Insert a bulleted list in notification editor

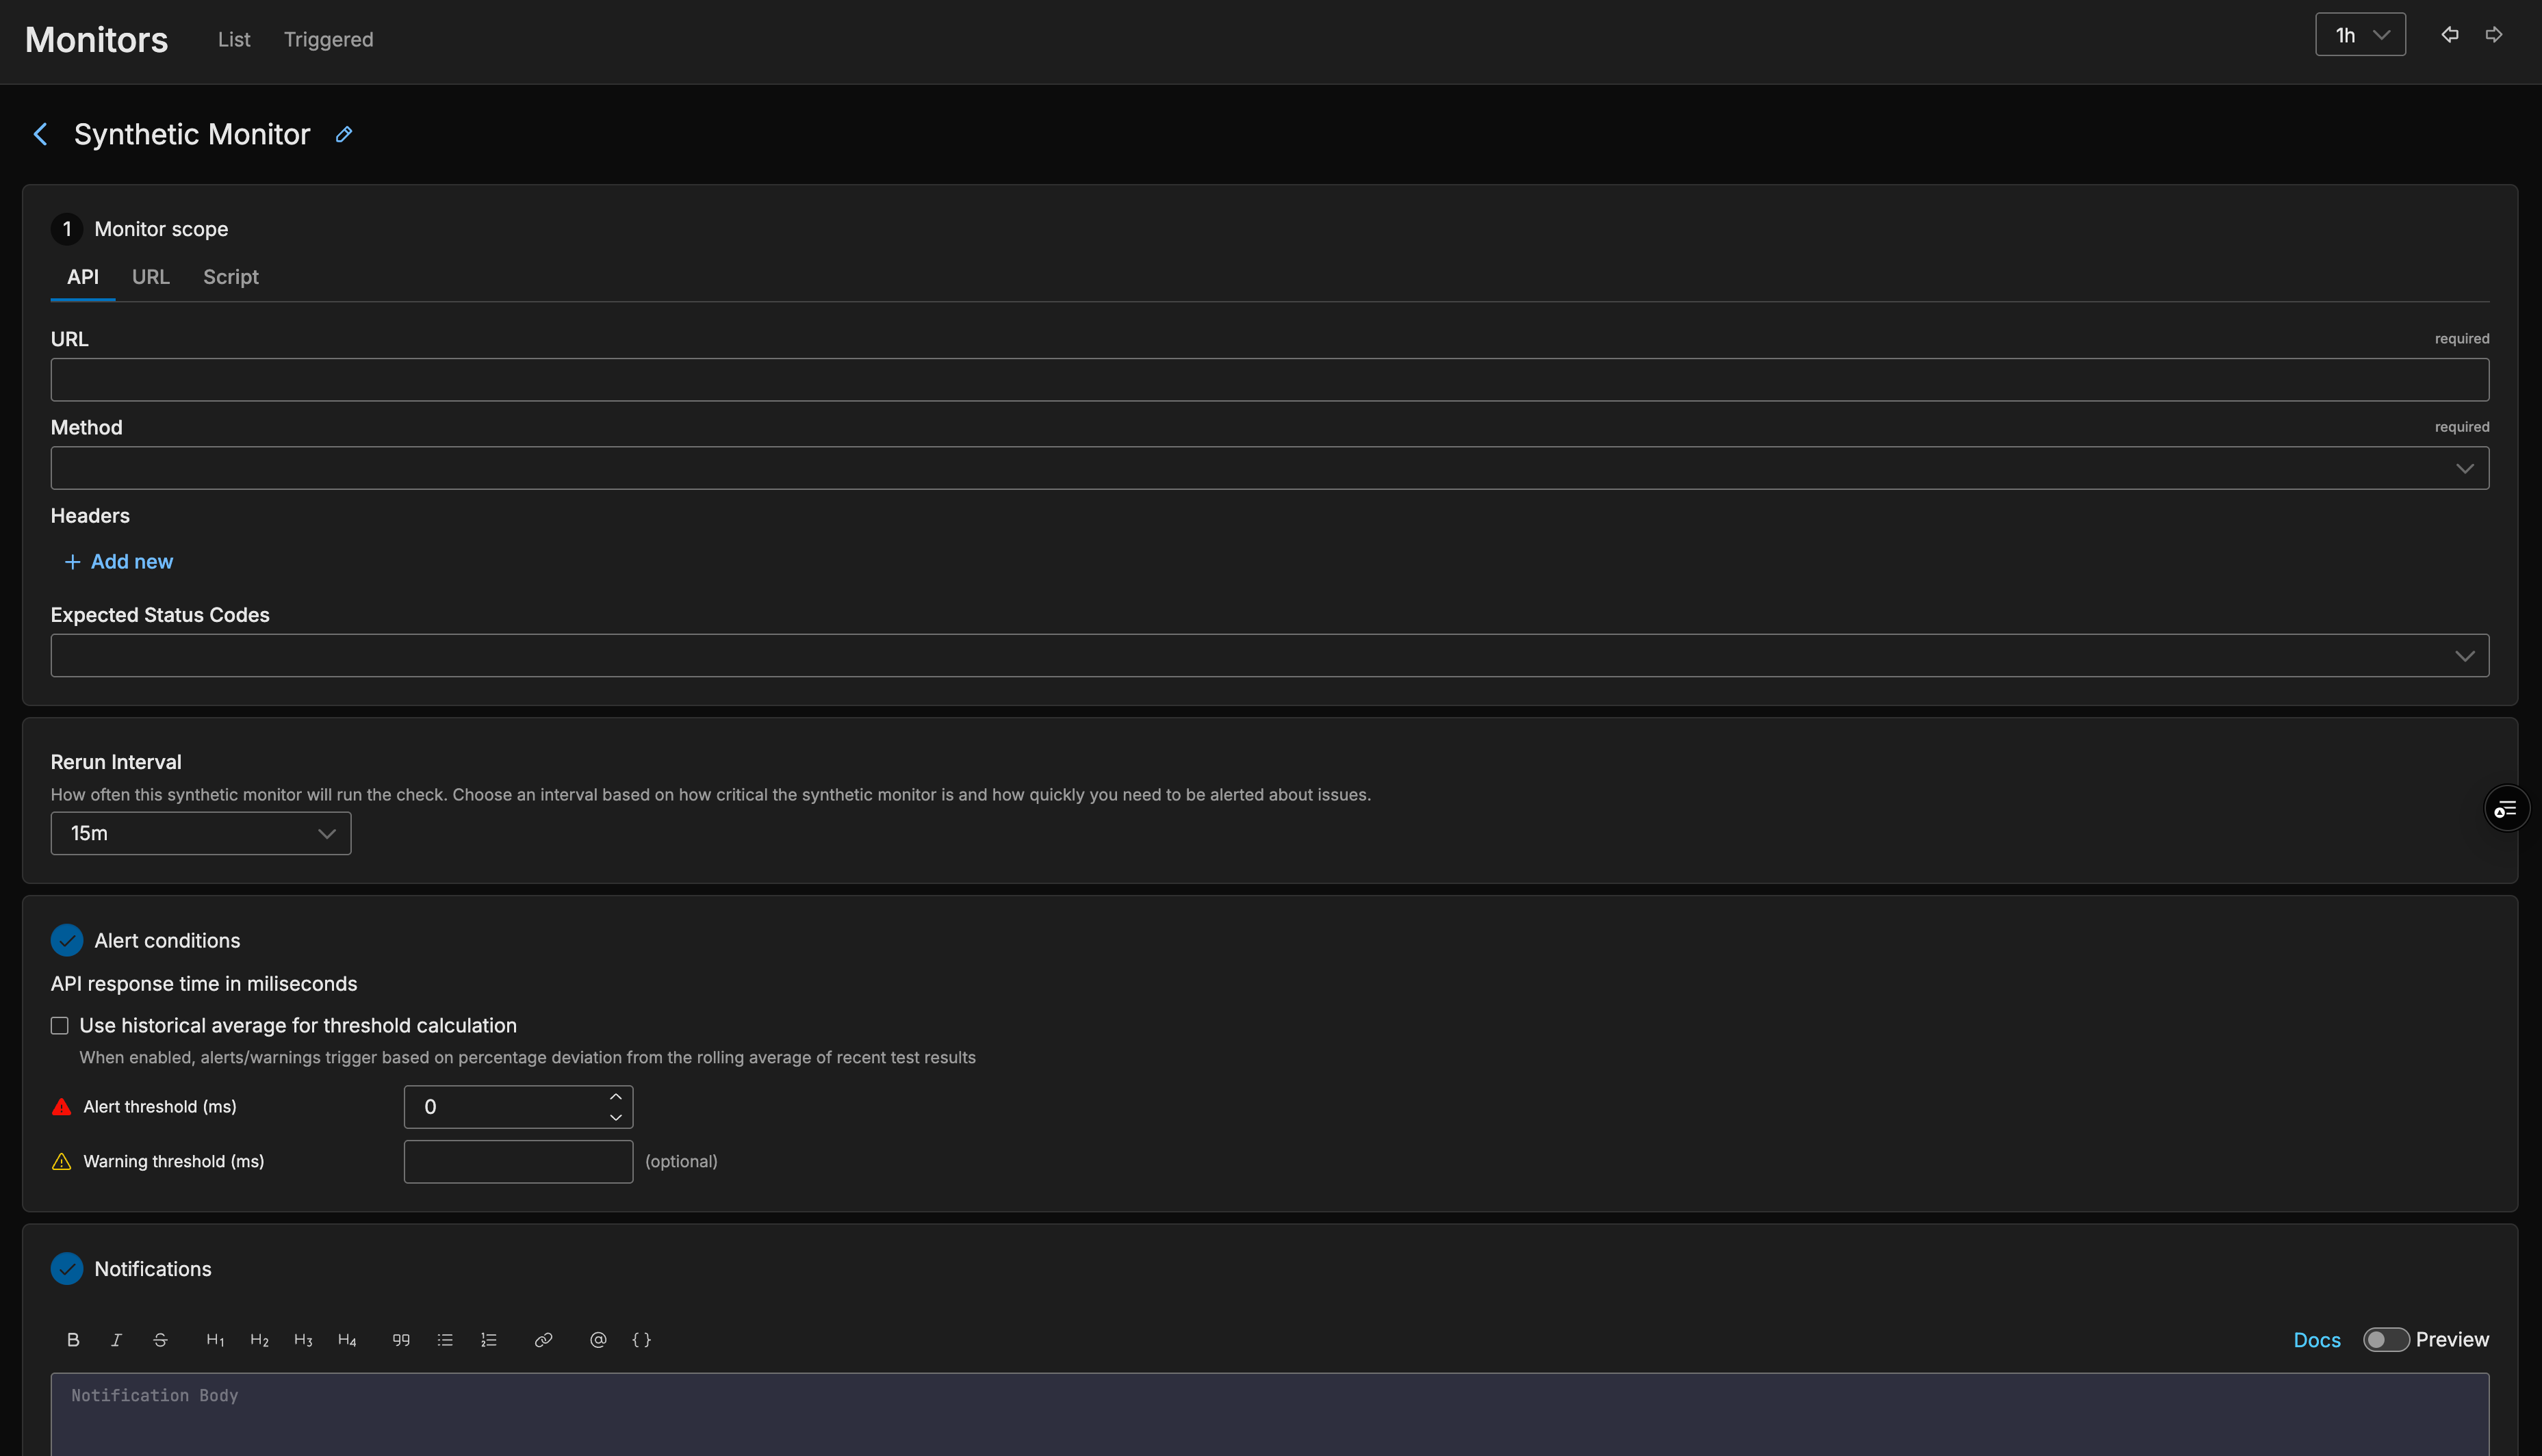click(x=445, y=1339)
